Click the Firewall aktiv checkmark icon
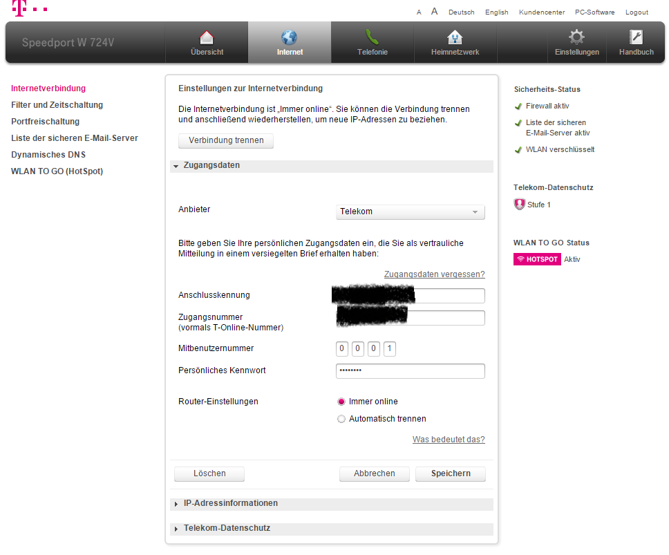This screenshot has width=669, height=555. point(518,106)
